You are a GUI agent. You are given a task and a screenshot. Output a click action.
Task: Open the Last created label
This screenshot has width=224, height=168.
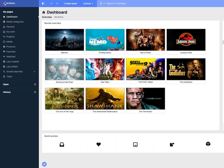click(x=12, y=62)
